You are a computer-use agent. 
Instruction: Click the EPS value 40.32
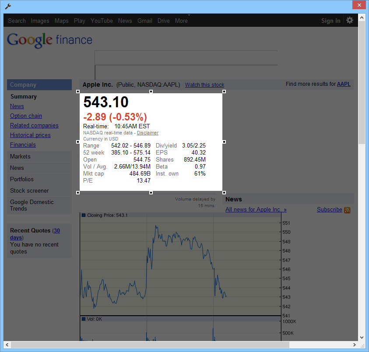click(x=199, y=152)
